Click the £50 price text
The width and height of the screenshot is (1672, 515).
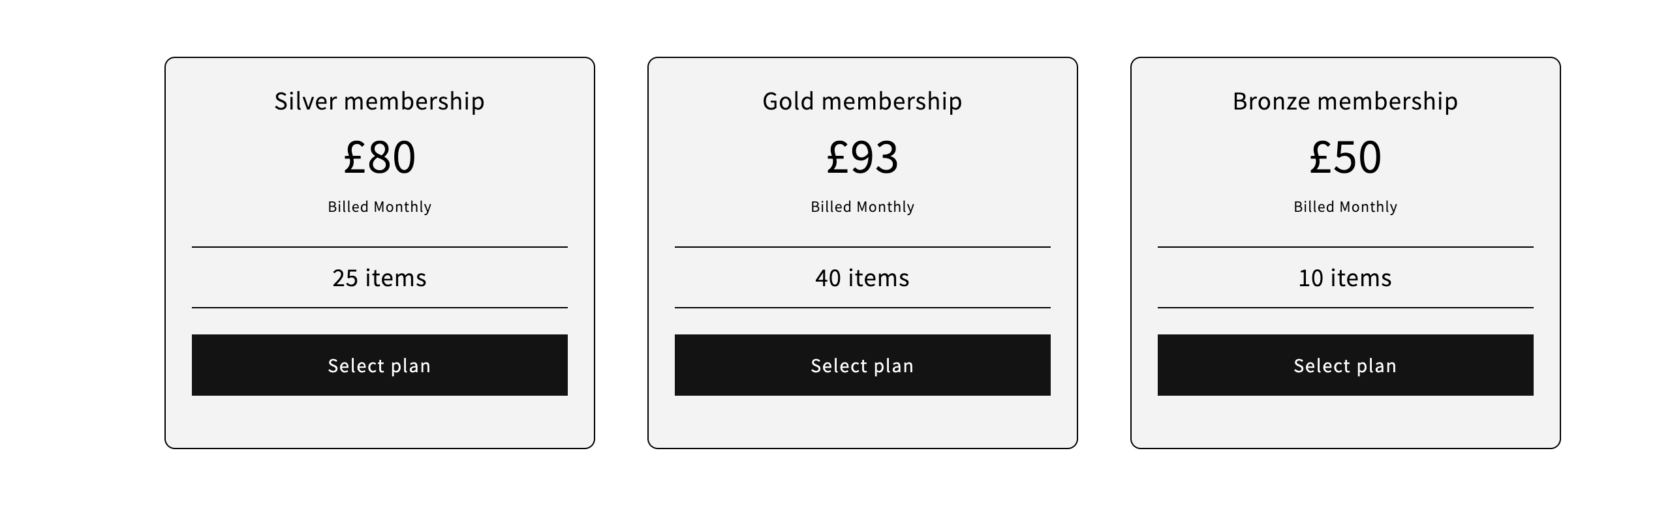pos(1345,157)
